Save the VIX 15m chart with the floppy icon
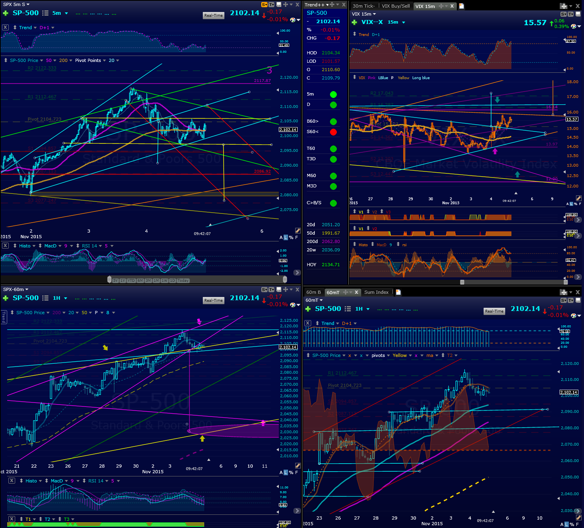 pos(578,14)
